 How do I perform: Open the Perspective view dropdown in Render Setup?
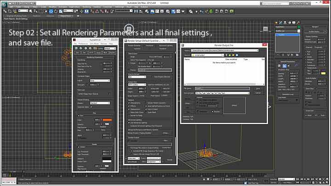(154, 162)
